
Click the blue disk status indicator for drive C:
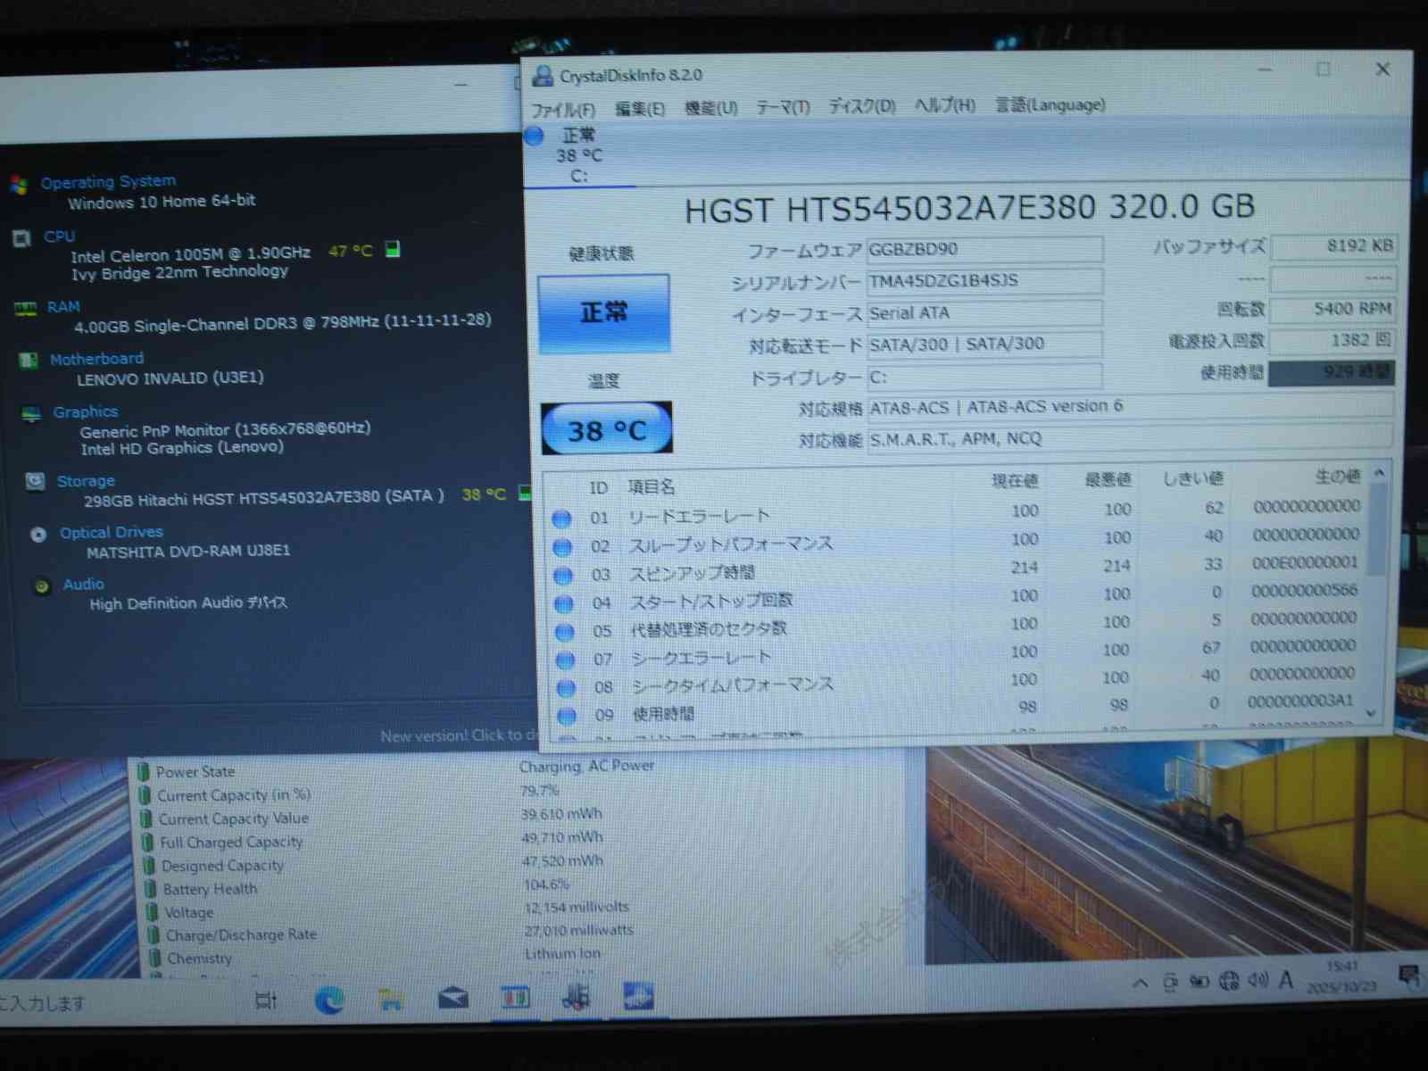535,137
